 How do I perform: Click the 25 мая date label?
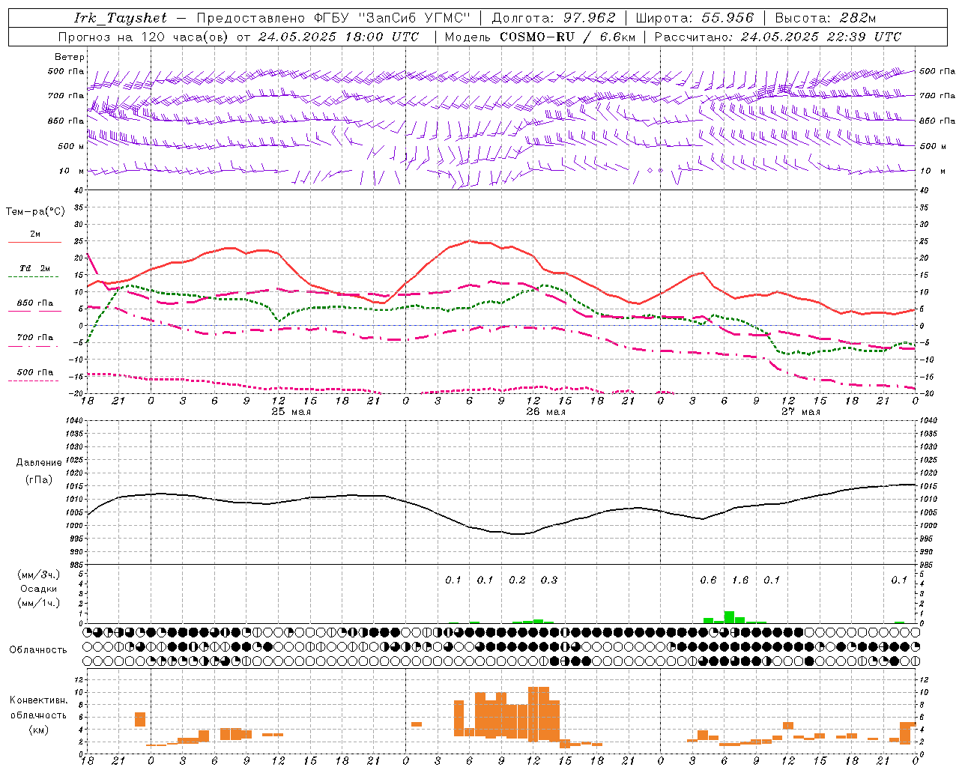pyautogui.click(x=291, y=412)
